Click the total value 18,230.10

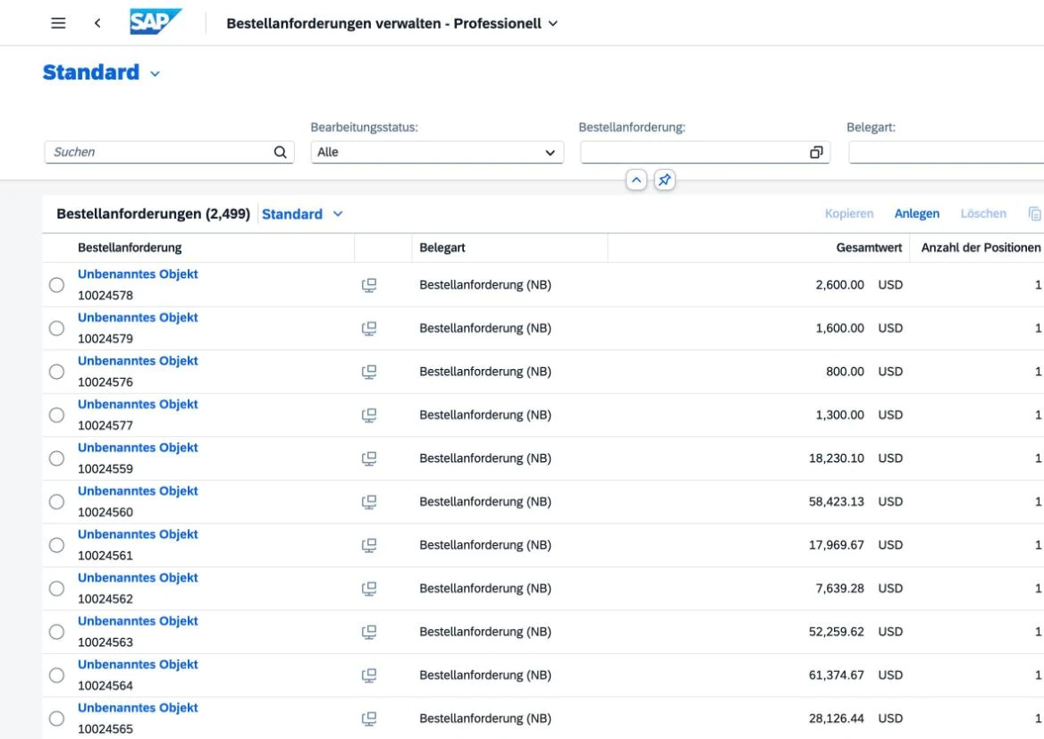click(x=837, y=458)
